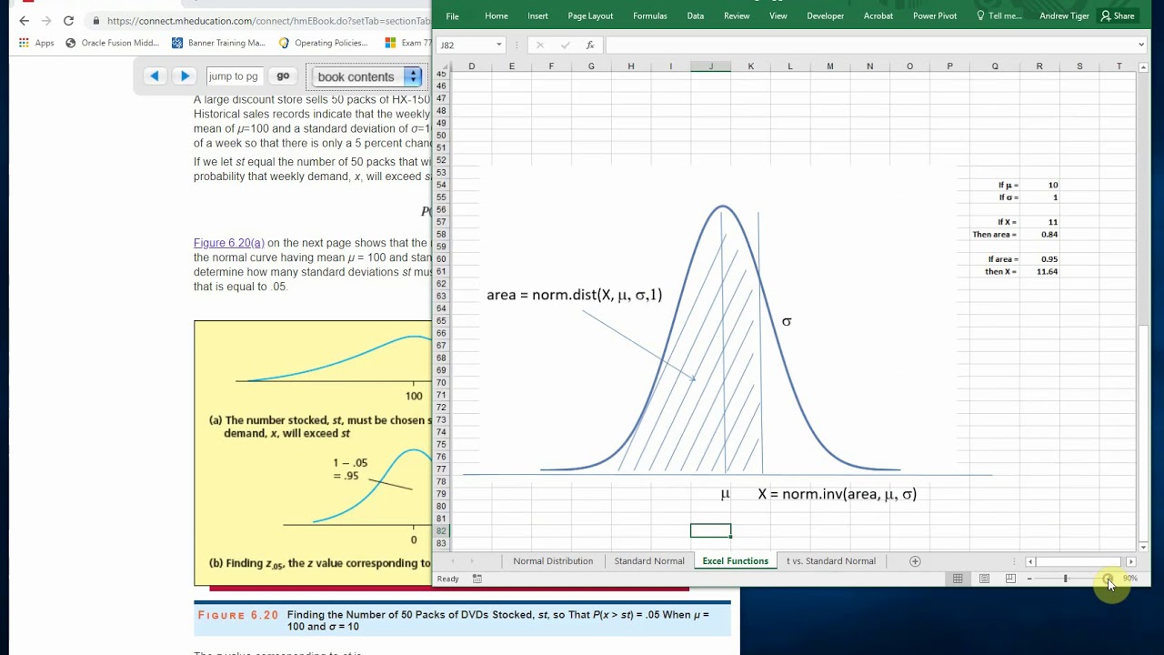
Task: Click the go button in eBook
Action: (283, 76)
